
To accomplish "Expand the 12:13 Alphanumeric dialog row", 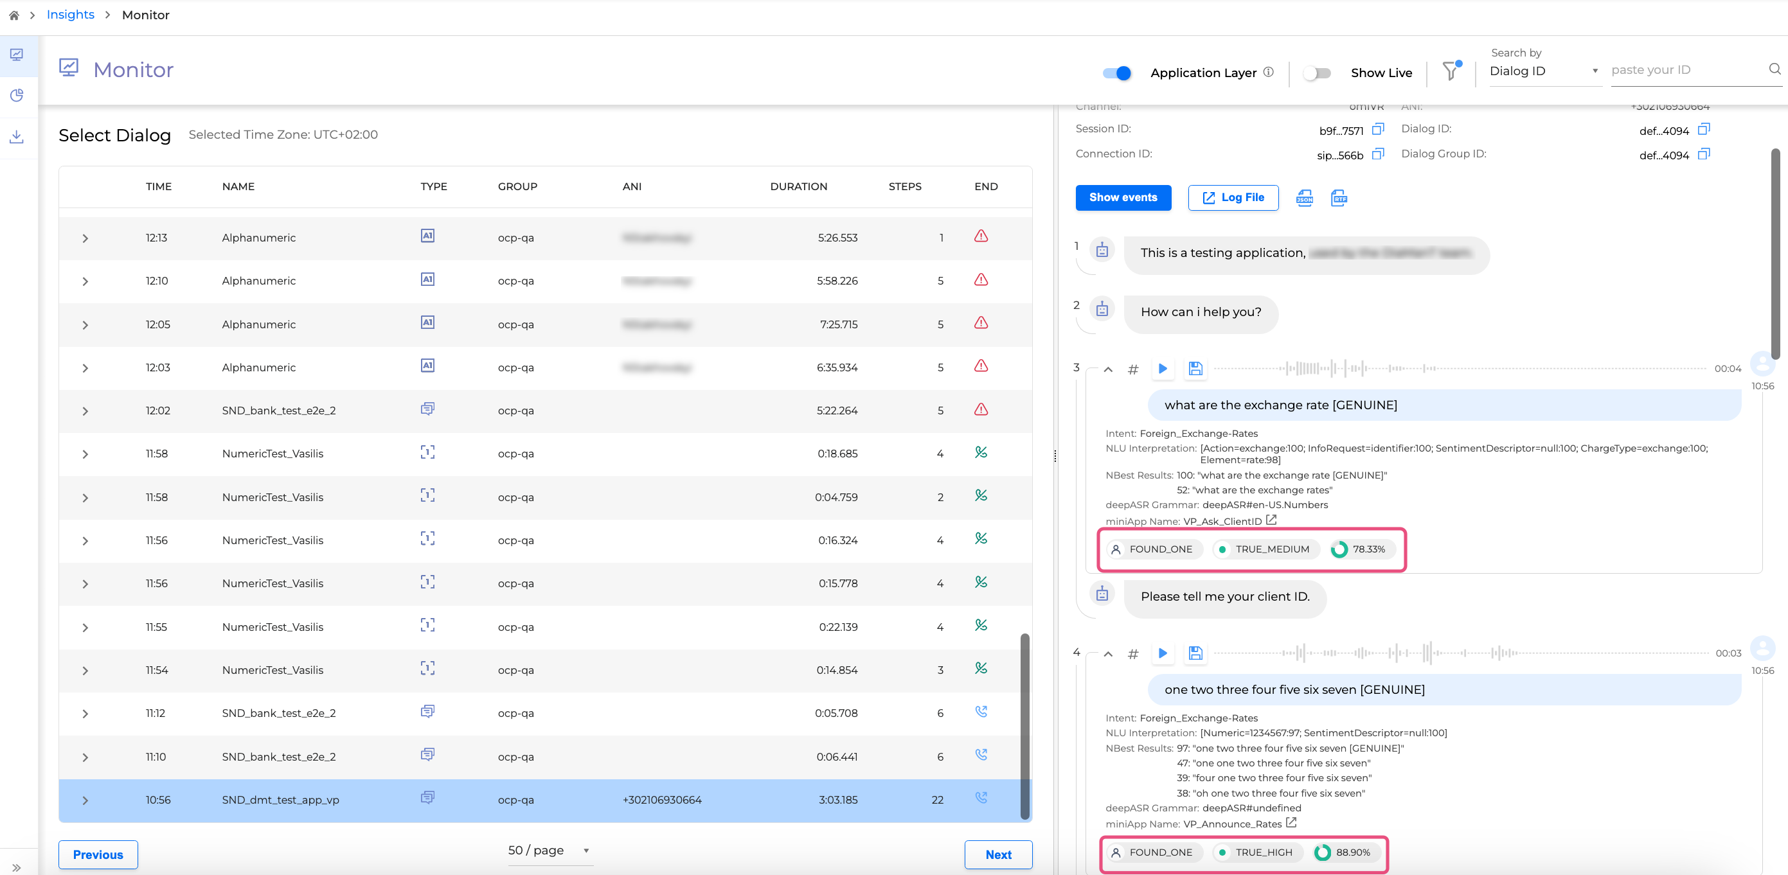I will 85,238.
